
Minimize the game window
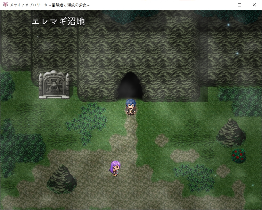click(225, 5)
